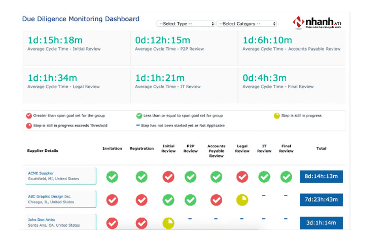The image size is (388, 242).
Task: Click ABC Graphic Design's green Initial Review icon
Action: 168,200
